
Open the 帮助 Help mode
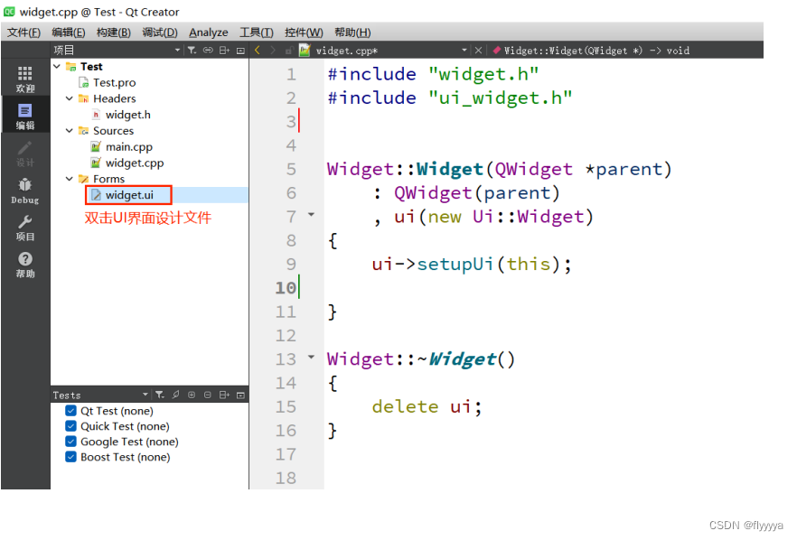(25, 265)
